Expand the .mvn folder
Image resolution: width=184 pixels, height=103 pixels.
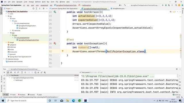(x=6, y=14)
